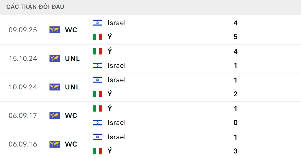This screenshot has width=301, height=158.
Task: Click the Israel flag in the 06.09.16 match
Action: [97, 137]
